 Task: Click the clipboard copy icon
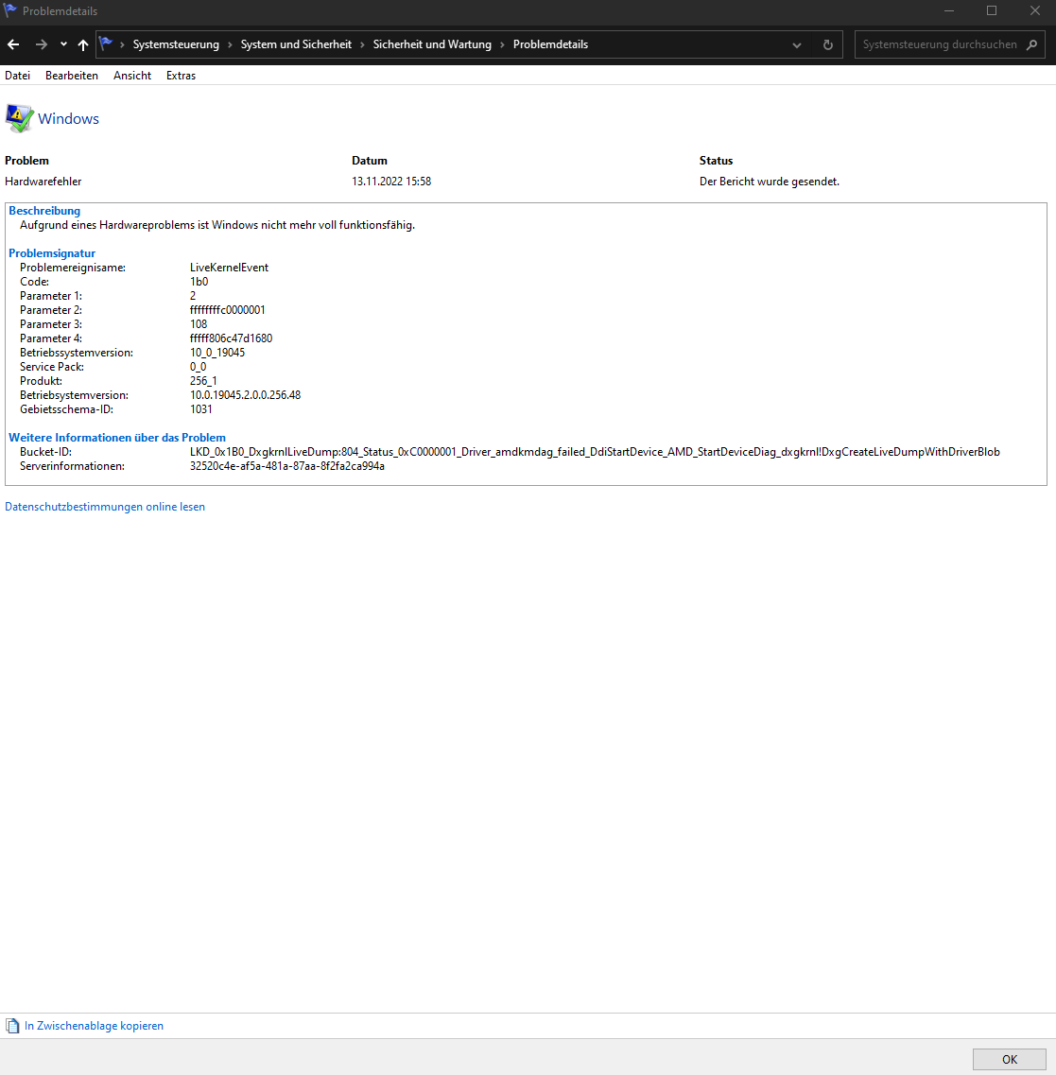click(x=12, y=1026)
